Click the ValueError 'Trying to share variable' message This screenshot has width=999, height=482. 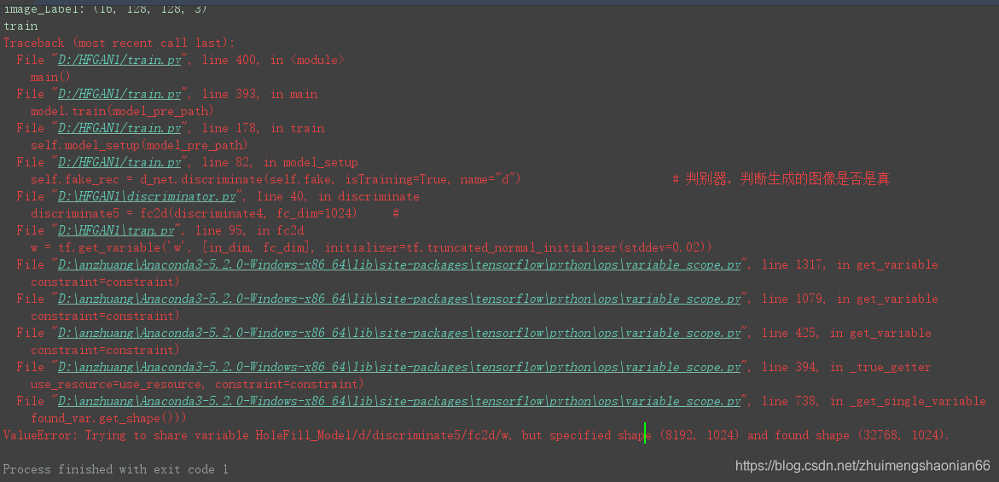(x=477, y=436)
